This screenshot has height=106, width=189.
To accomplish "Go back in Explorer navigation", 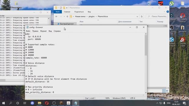I will 56,16.
